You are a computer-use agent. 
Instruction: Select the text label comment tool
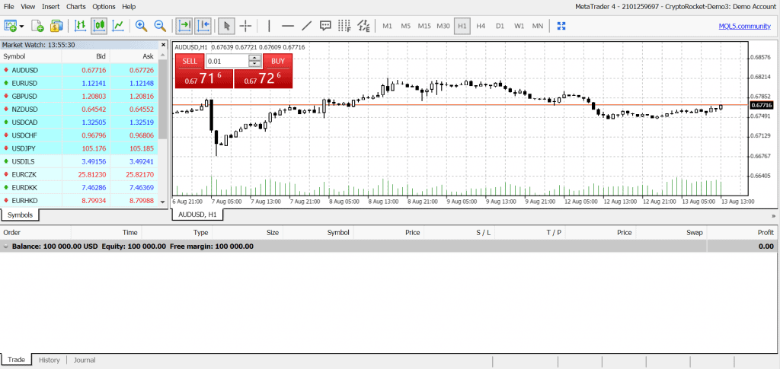pyautogui.click(x=325, y=25)
